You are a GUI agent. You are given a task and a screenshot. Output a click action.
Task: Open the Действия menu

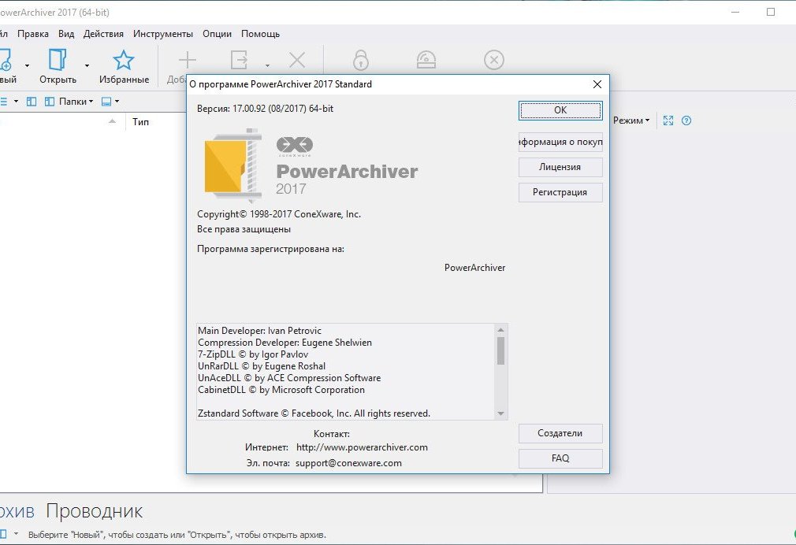point(103,34)
